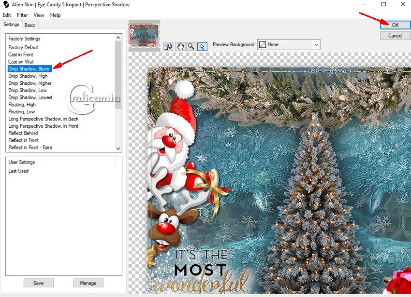Select the Zoom magnifier tool
This screenshot has height=297, width=411.
(191, 47)
